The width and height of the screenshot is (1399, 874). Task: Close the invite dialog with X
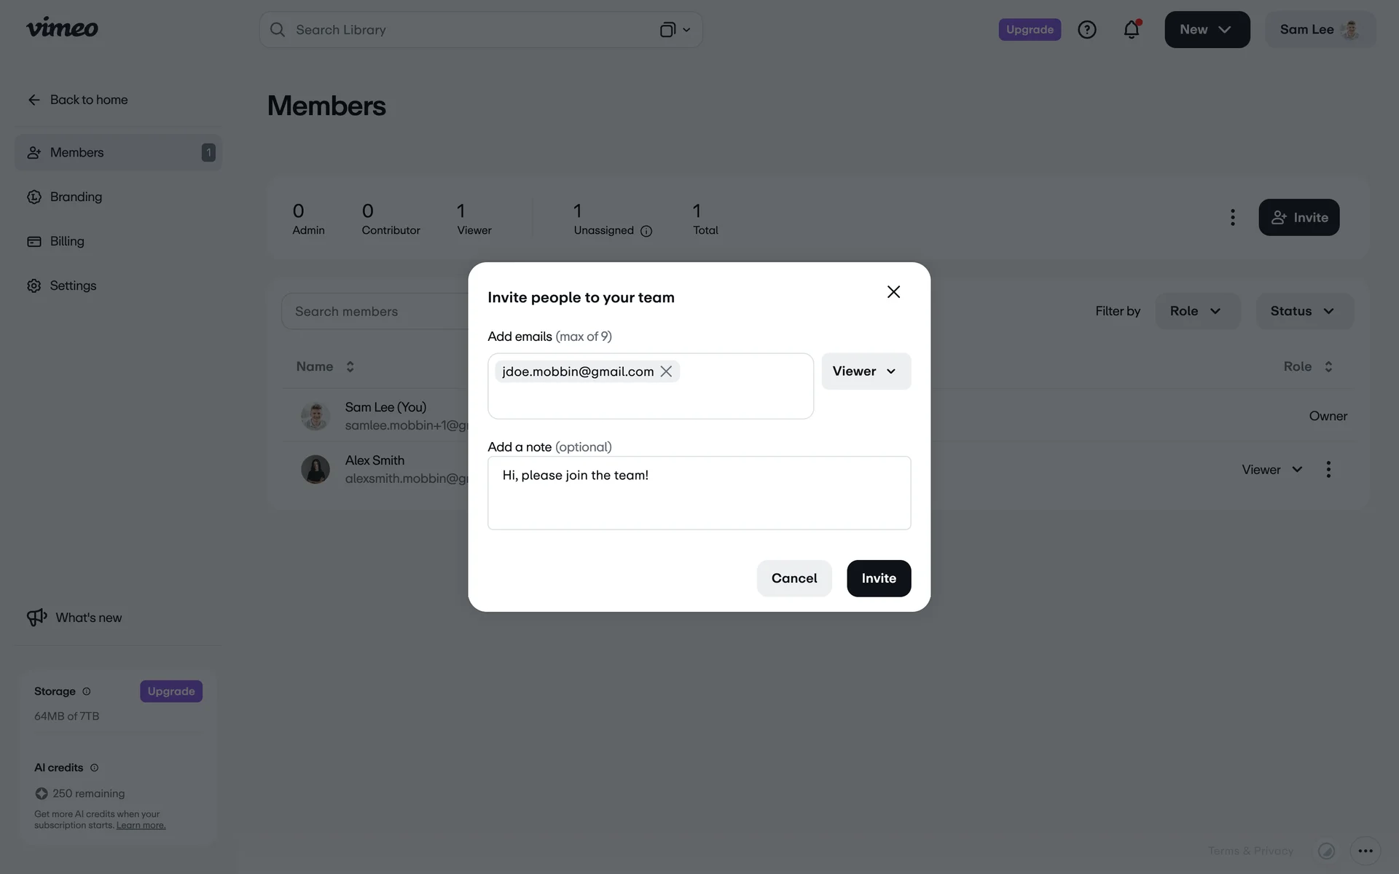[893, 292]
